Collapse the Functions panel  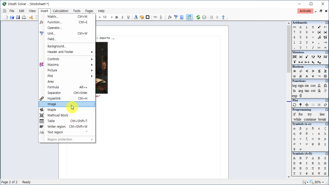pyautogui.click(x=327, y=81)
